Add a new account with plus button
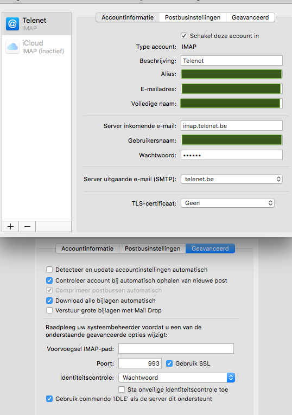 point(11,227)
